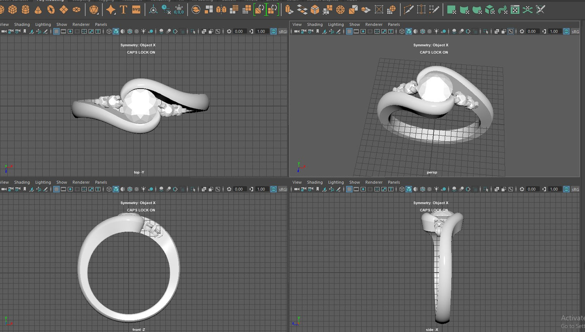Open Panels menu in perspective viewport
585x332 pixels.
[x=394, y=24]
